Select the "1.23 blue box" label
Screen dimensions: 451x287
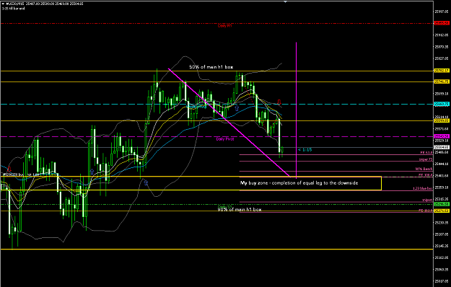point(423,188)
